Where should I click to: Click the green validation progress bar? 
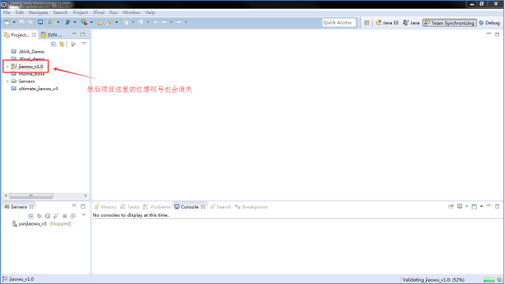pyautogui.click(x=489, y=280)
